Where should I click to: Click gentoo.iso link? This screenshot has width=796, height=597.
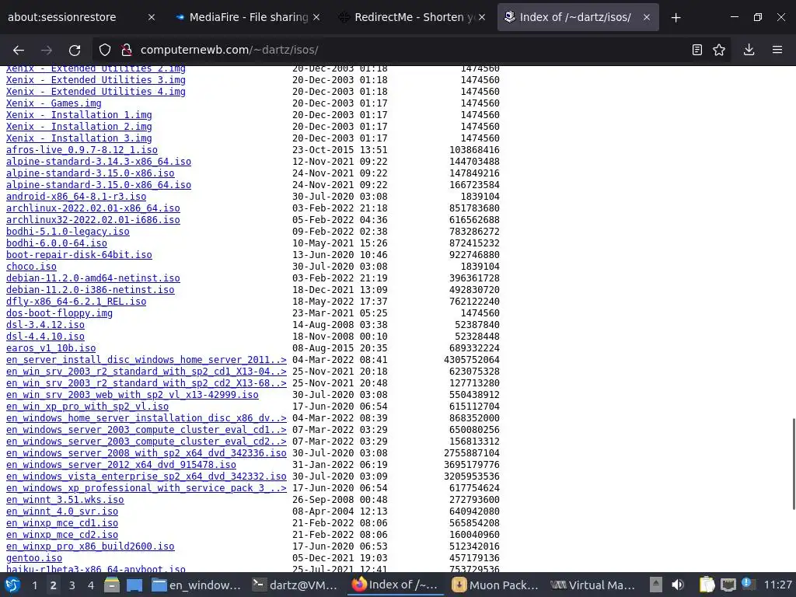coord(34,558)
